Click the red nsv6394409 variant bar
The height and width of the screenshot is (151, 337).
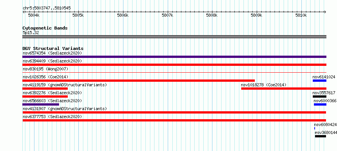coord(174,65)
